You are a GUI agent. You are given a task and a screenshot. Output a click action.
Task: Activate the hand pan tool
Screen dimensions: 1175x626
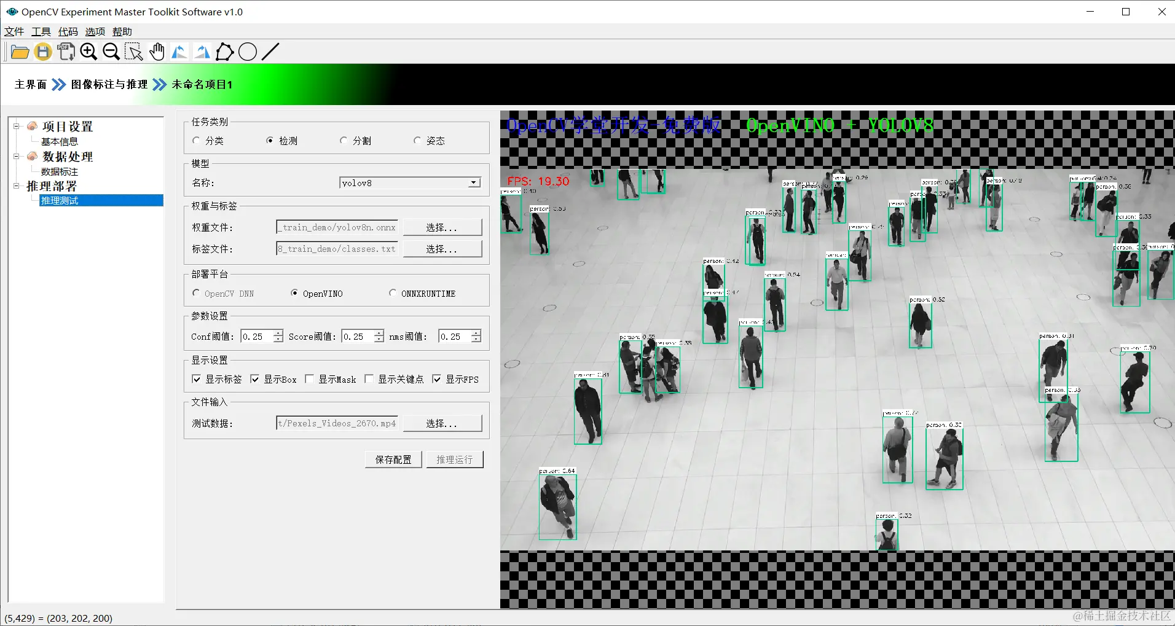(157, 52)
